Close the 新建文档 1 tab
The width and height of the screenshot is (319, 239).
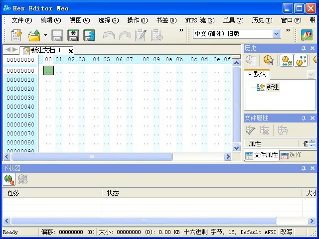(71, 51)
